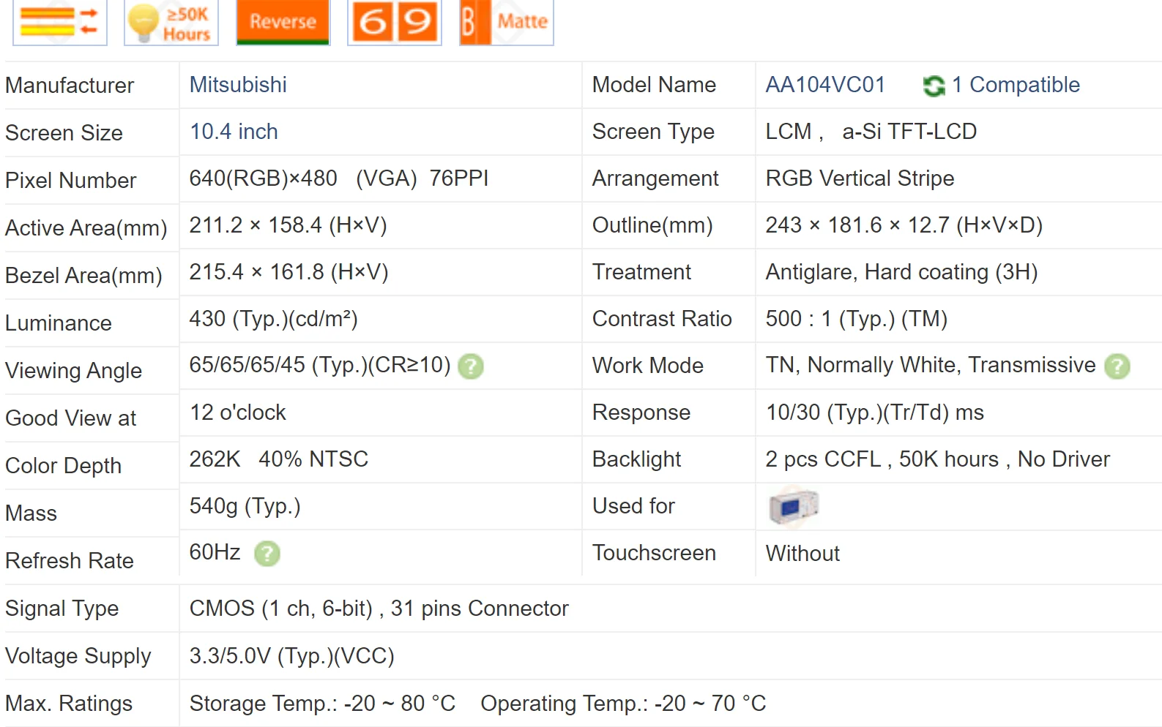The image size is (1162, 727).
Task: Select the 12 o'clock value
Action: click(x=238, y=413)
